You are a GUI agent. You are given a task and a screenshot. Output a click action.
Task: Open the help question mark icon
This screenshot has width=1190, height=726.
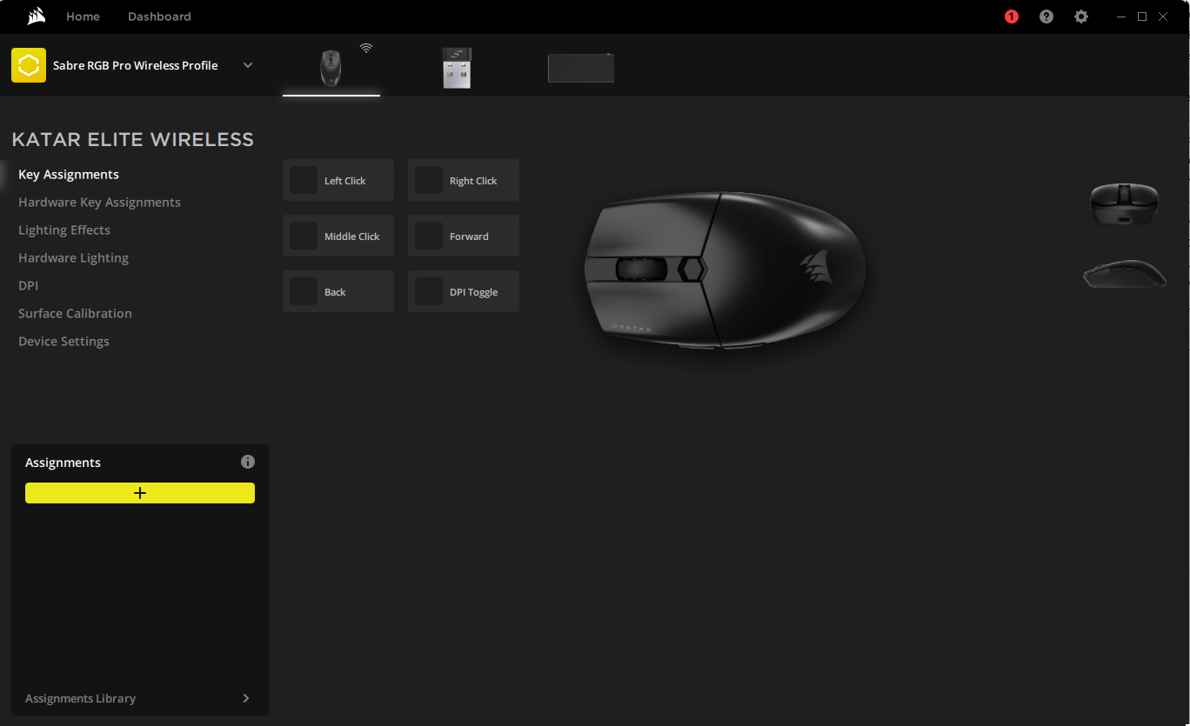click(1046, 17)
